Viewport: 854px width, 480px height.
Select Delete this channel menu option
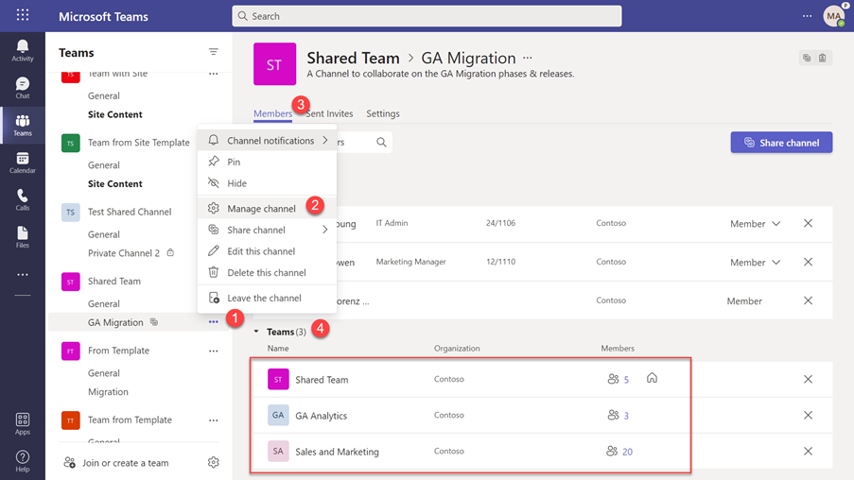coord(266,272)
